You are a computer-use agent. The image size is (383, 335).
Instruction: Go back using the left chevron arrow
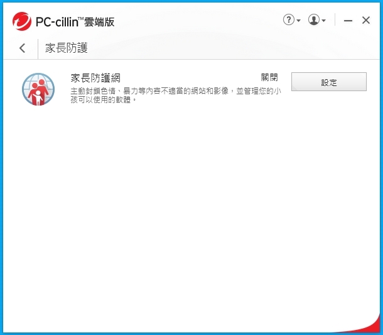pos(22,48)
